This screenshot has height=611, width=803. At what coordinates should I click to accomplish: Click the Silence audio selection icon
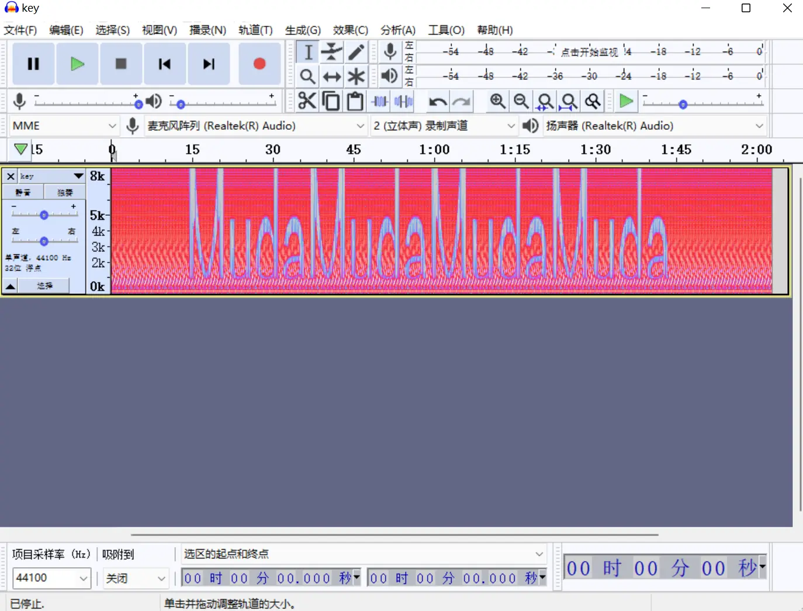coord(403,101)
